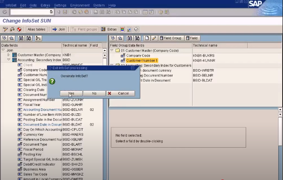
Task: Click the Technical name column header on the left
Action: pos(75,45)
